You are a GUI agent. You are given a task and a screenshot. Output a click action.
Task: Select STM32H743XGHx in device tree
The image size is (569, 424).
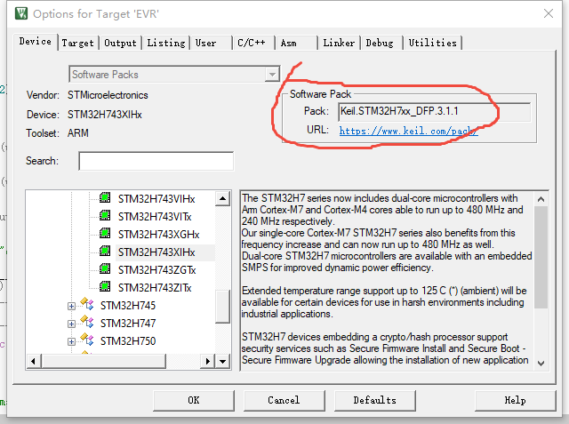point(158,235)
